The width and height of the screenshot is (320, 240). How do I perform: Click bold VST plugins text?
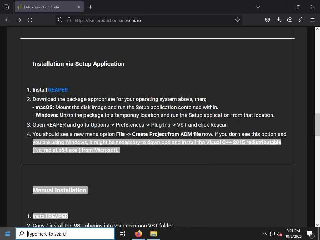click(x=88, y=226)
